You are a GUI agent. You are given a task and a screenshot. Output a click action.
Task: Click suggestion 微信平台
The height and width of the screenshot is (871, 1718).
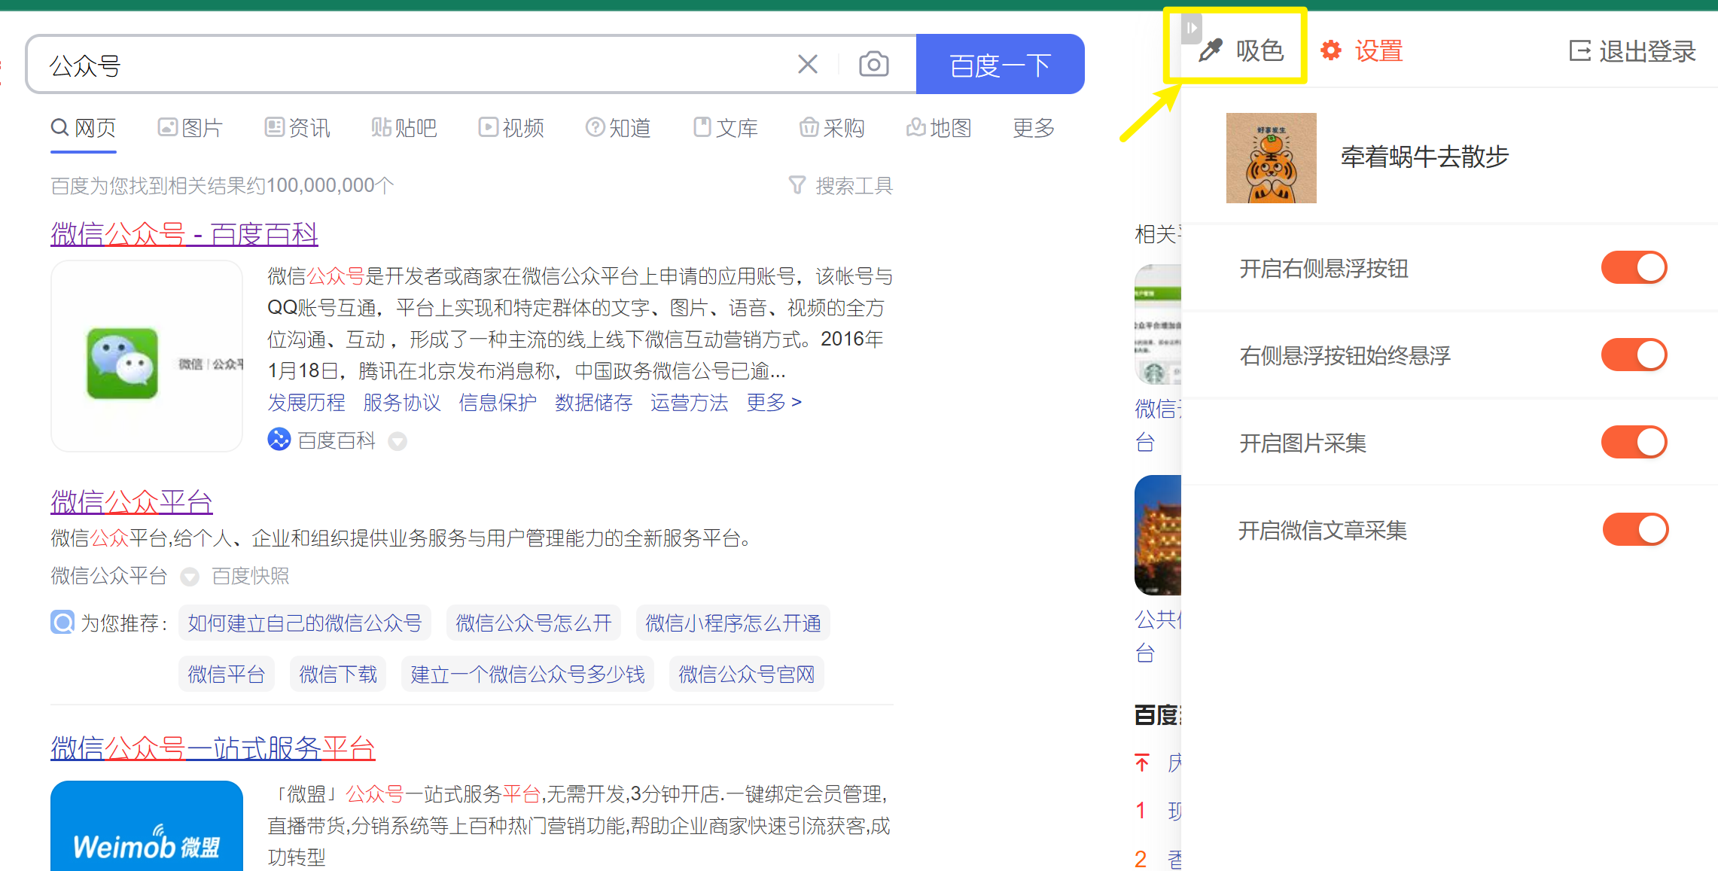click(227, 674)
